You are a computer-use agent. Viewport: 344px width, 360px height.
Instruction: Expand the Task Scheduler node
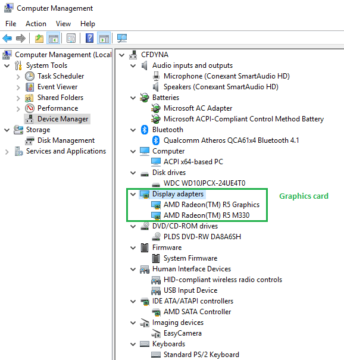click(x=18, y=76)
